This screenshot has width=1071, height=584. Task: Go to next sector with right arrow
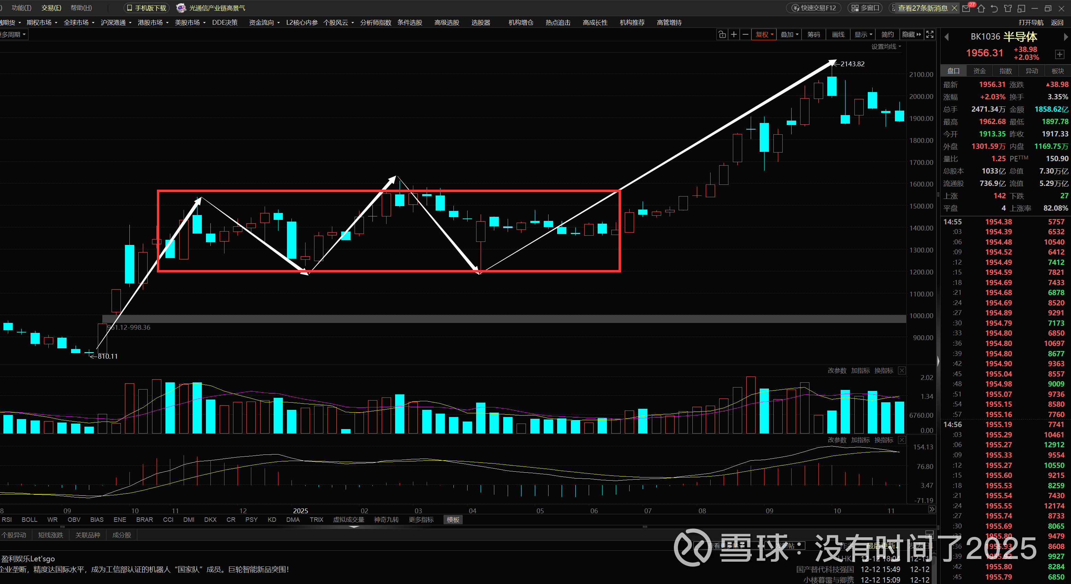click(1066, 37)
